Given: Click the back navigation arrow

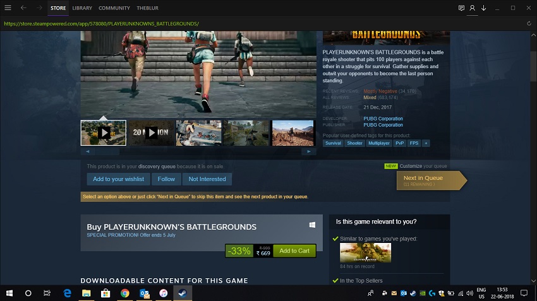Looking at the screenshot, I should click(23, 8).
